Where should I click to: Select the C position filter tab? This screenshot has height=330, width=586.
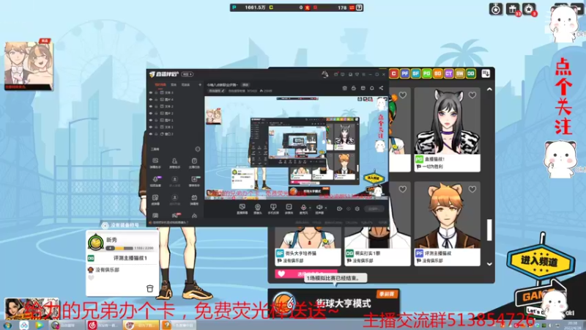(393, 74)
